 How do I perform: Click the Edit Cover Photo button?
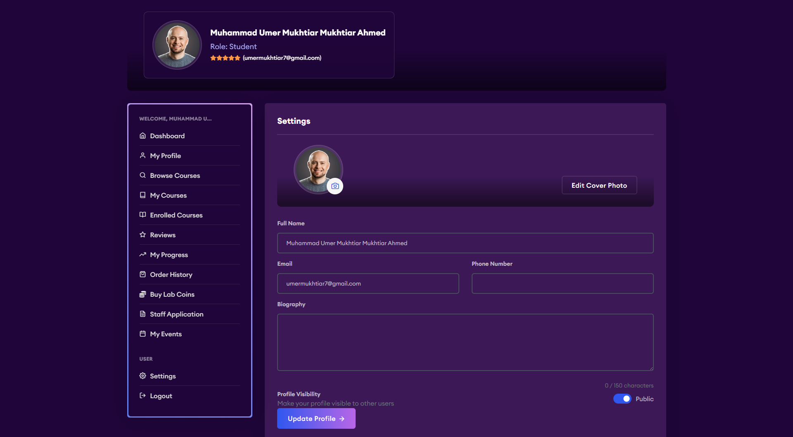point(599,185)
